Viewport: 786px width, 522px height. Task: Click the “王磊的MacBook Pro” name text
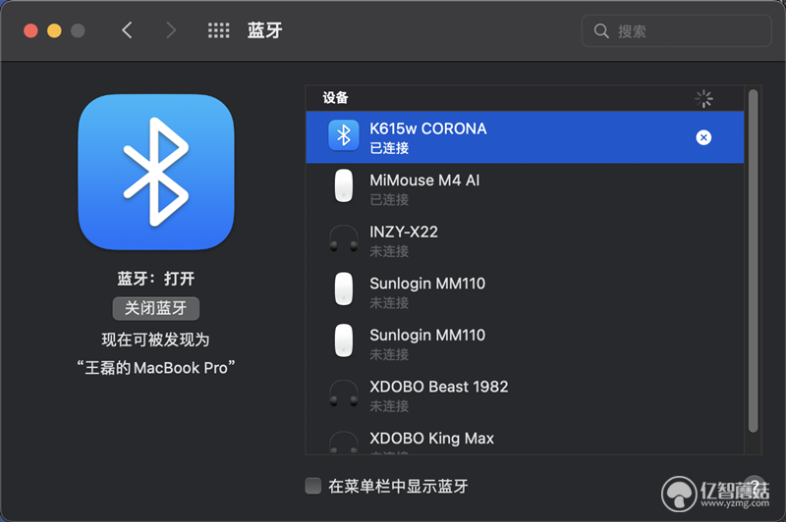click(x=156, y=368)
